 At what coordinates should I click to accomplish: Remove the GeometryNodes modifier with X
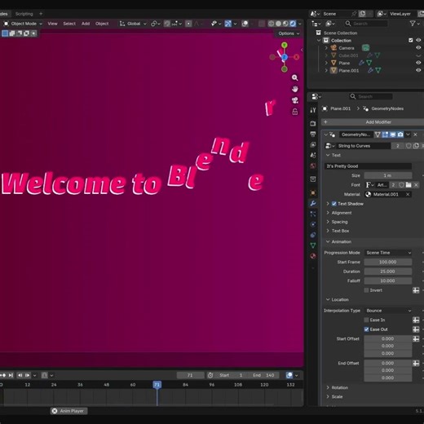coord(415,135)
